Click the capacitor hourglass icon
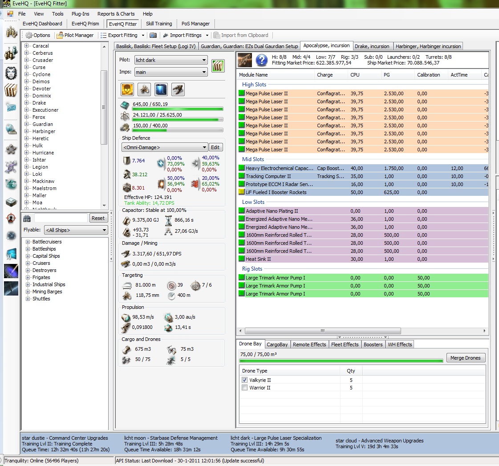This screenshot has height=466, width=499. (x=168, y=220)
